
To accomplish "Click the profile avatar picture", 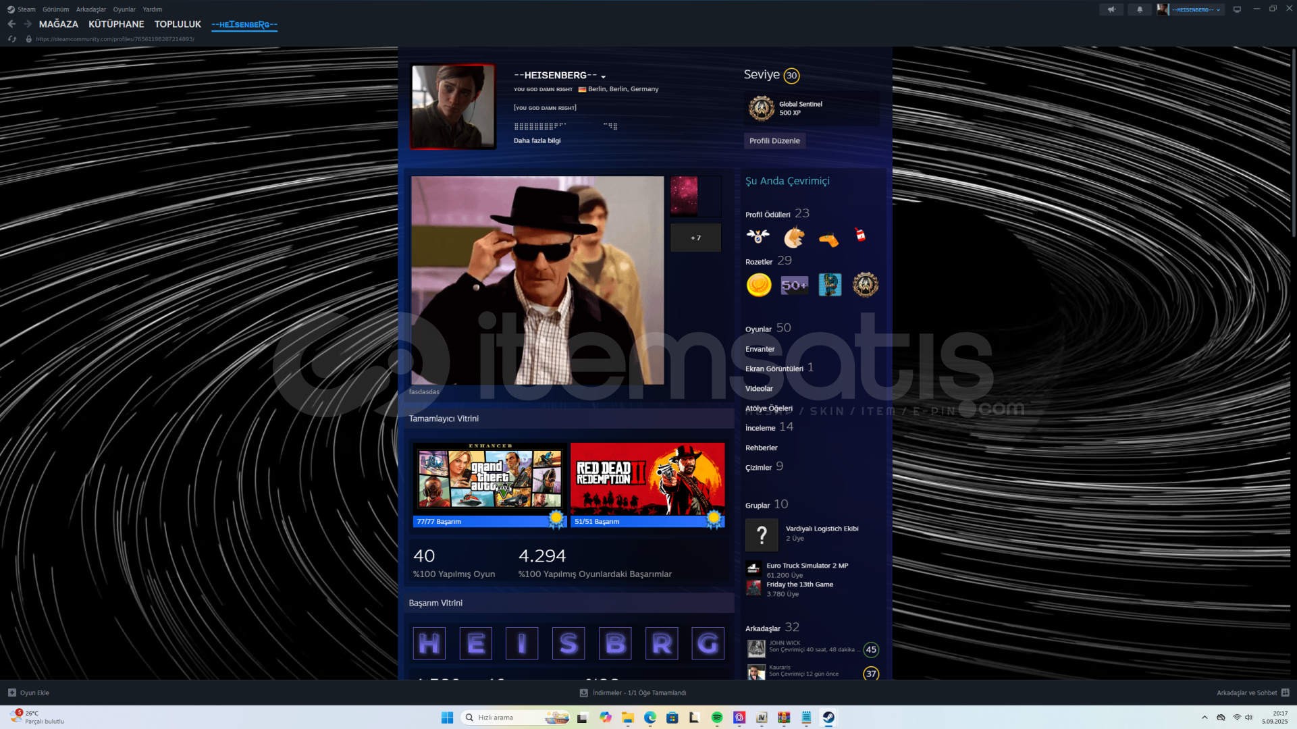I will click(452, 106).
